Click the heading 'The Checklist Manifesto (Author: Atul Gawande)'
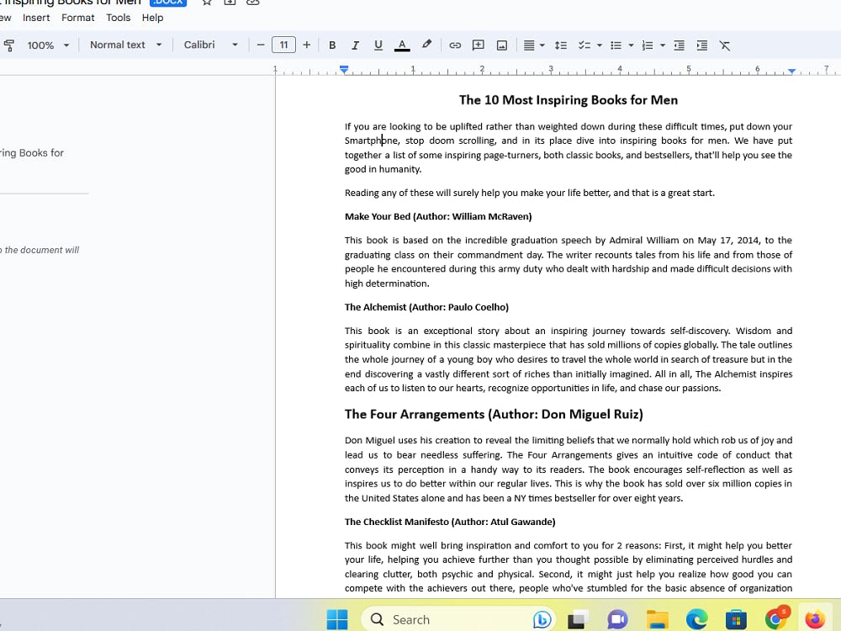This screenshot has height=631, width=841. pyautogui.click(x=450, y=522)
